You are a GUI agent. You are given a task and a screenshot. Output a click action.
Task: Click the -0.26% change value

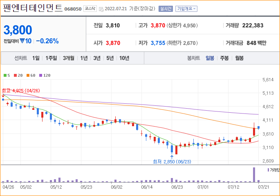(x=47, y=41)
